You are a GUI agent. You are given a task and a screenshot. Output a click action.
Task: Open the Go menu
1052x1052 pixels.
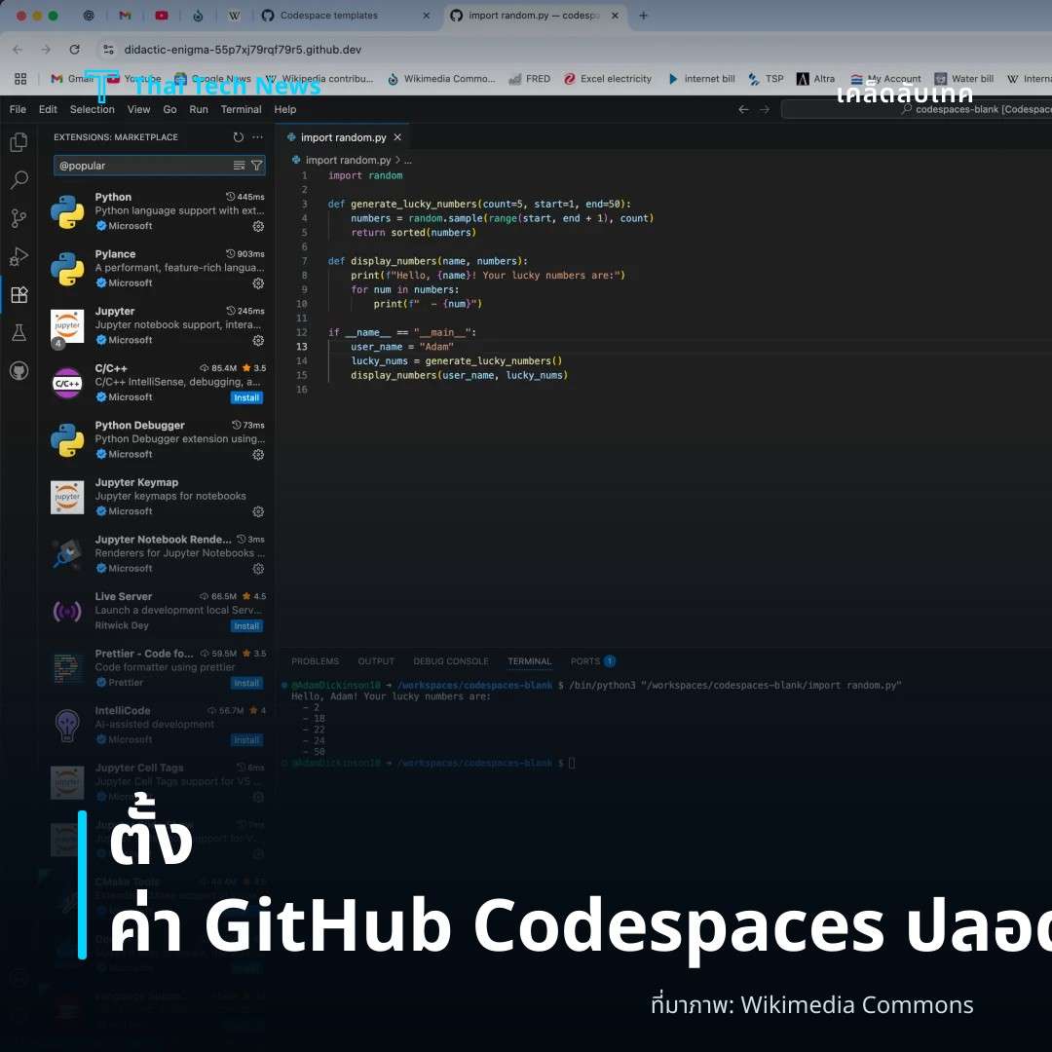point(169,109)
